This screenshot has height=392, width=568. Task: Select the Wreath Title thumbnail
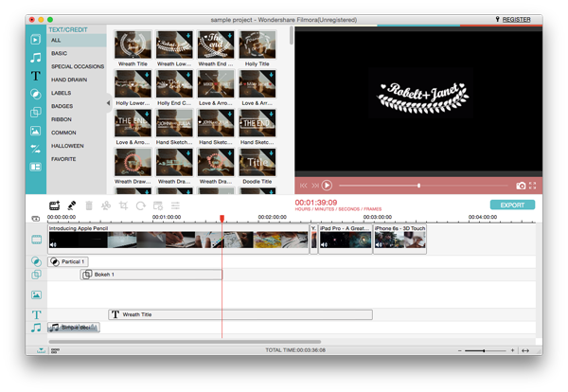[x=133, y=45]
